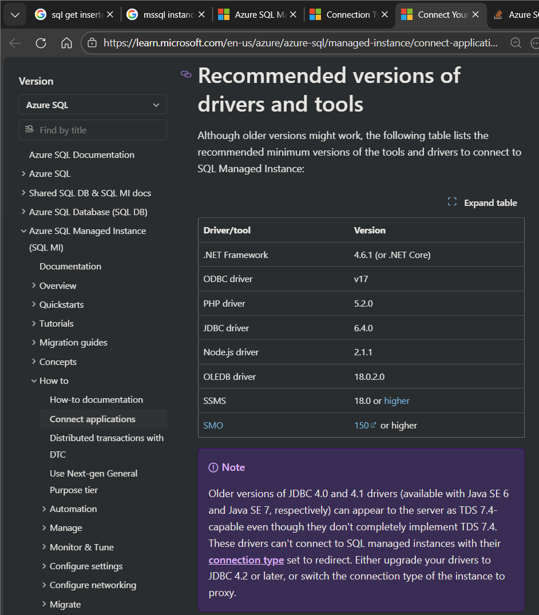
Task: Close the 'Connection Types' tab
Action: (385, 15)
